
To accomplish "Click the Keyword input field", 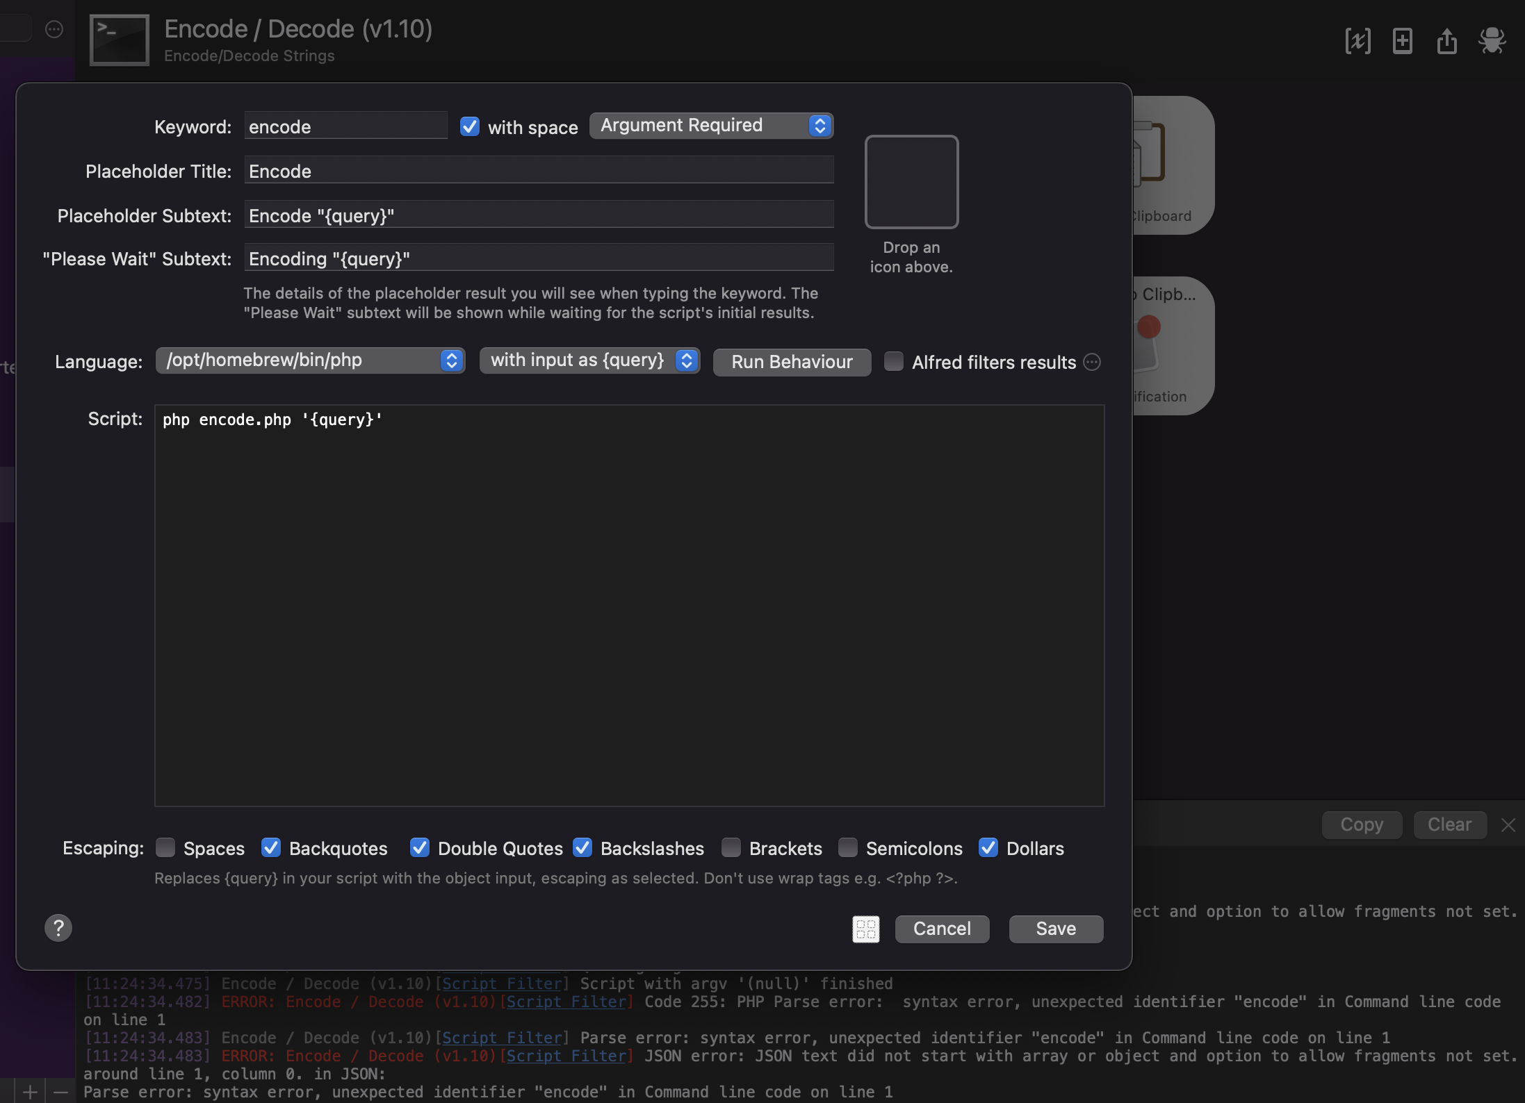I will pos(345,126).
